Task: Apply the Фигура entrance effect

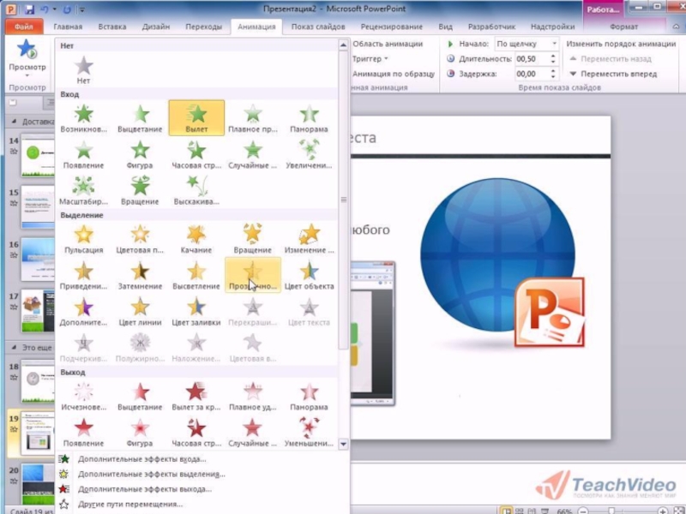Action: coord(140,154)
